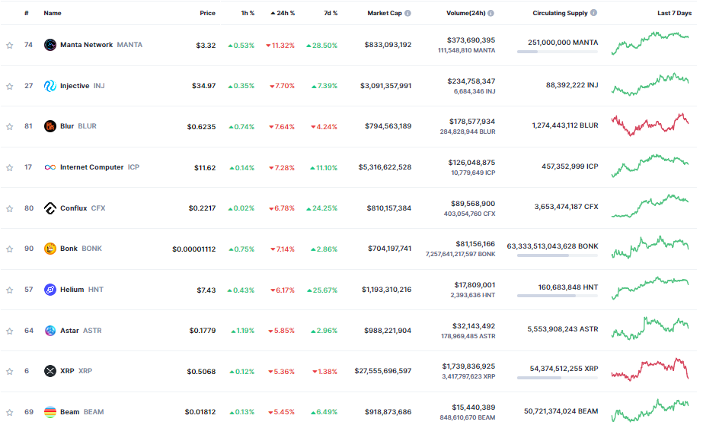Click the Blur coin logo icon
Viewport: 703px width, 428px height.
pos(50,126)
